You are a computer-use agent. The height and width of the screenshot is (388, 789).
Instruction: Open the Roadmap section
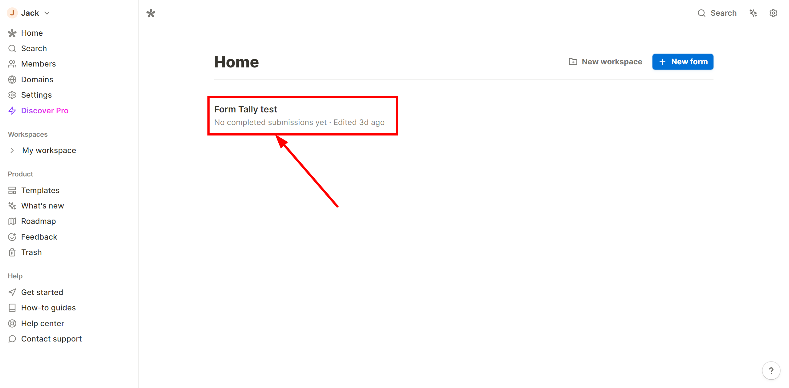pyautogui.click(x=38, y=221)
